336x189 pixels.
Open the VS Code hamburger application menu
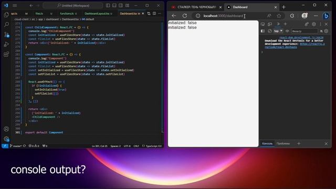click(15, 5)
